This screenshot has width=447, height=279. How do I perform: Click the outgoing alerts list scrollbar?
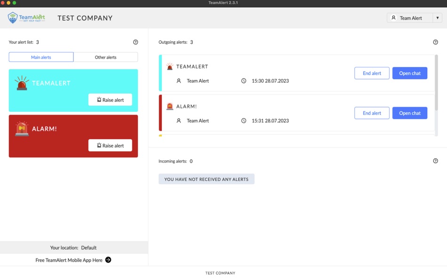point(436,83)
